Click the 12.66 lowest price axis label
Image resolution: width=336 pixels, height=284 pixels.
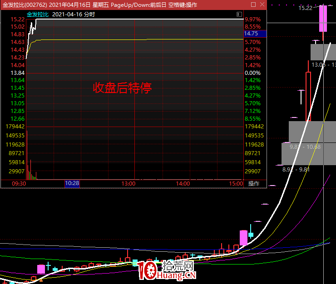pyautogui.click(x=18, y=119)
